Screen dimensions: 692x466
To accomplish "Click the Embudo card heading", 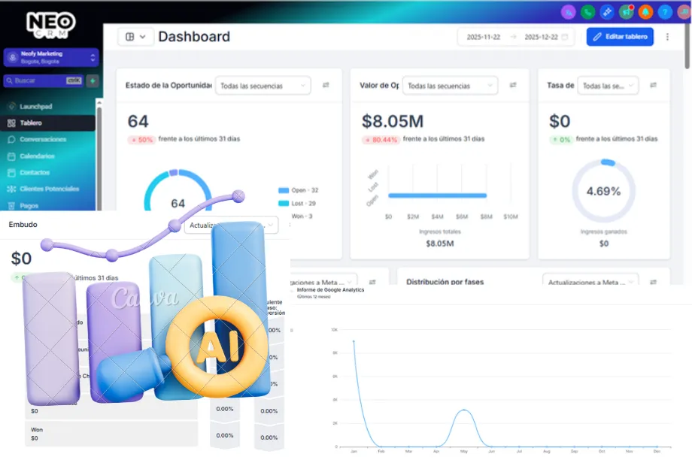I will (23, 225).
